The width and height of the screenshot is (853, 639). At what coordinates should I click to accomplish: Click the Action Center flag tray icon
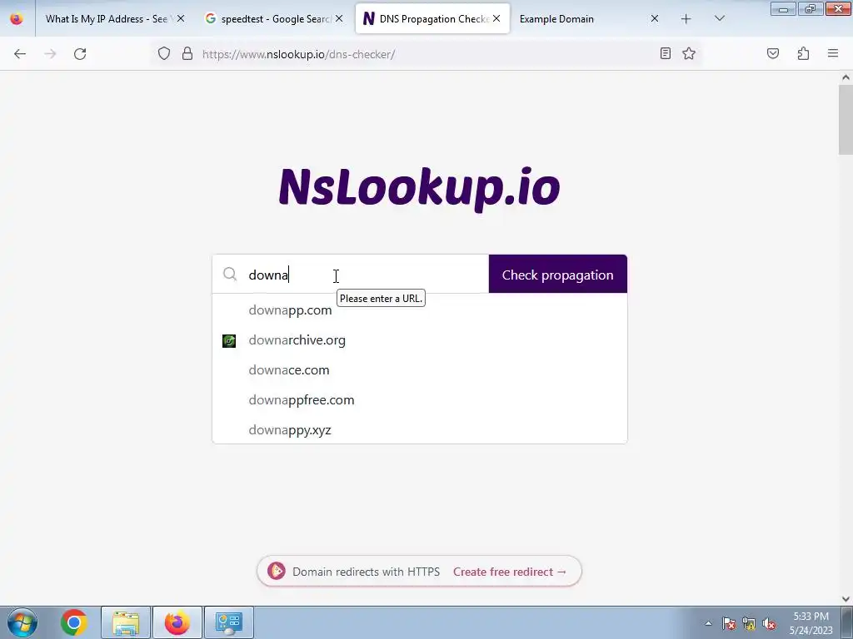coord(729,623)
